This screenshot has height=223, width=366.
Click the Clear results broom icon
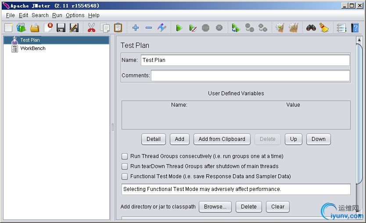(x=280, y=28)
